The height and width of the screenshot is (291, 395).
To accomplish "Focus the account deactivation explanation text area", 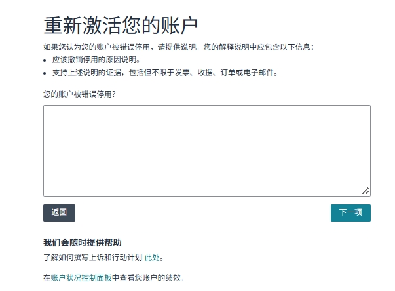I will pos(207,151).
